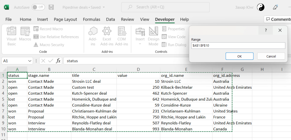Screen dimensions: 291x140
Task: Click the Properties control button
Action: tap(174, 29)
